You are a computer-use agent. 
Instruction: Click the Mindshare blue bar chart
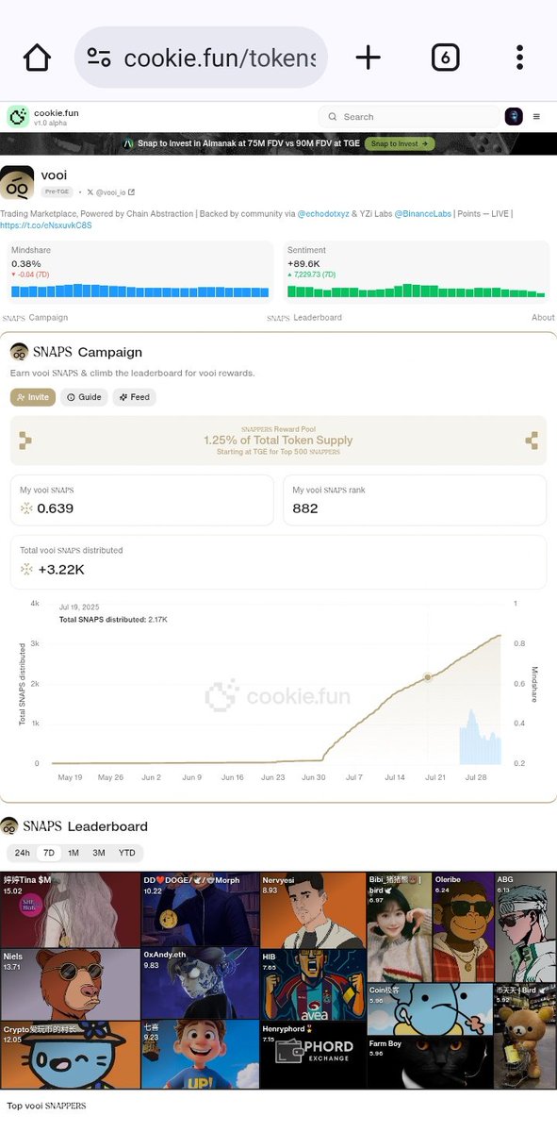coord(139,291)
